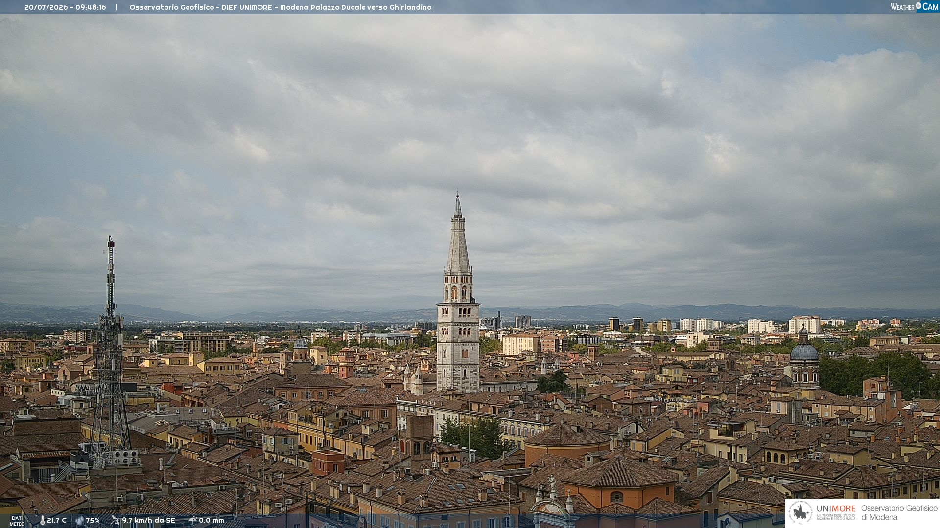
Task: Click the 0.0 mm precipitation value
Action: (211, 520)
